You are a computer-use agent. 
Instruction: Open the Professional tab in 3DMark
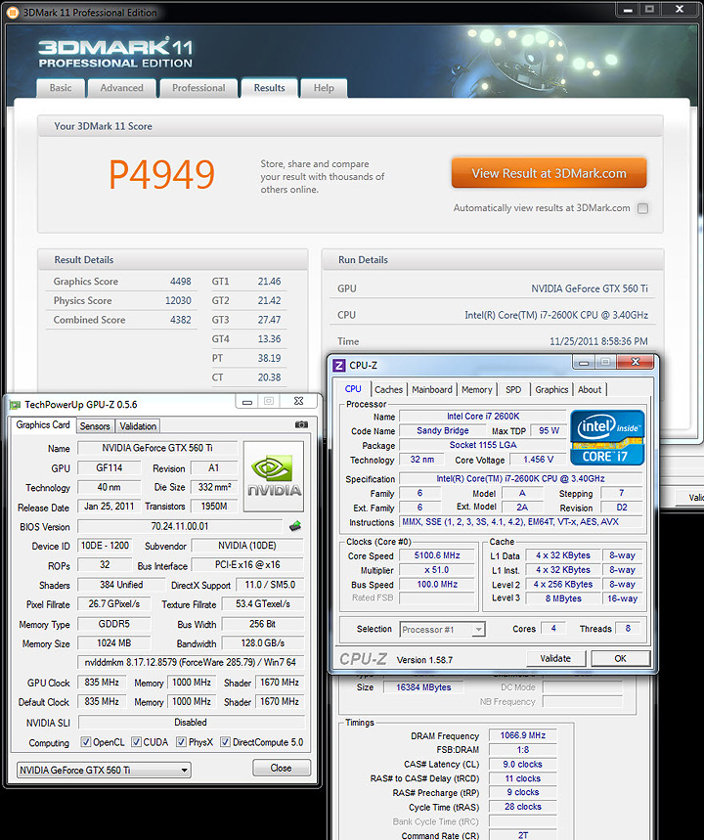point(198,88)
